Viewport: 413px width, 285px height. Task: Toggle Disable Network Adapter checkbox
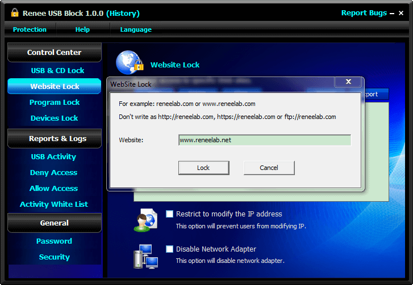(x=170, y=249)
